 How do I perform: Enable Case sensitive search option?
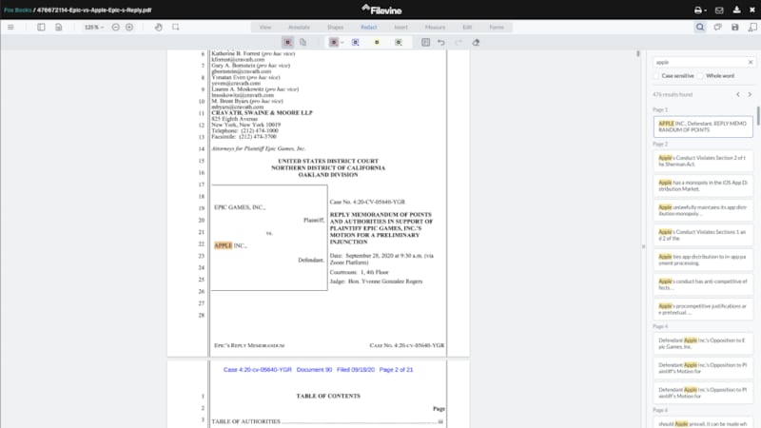[x=656, y=75]
